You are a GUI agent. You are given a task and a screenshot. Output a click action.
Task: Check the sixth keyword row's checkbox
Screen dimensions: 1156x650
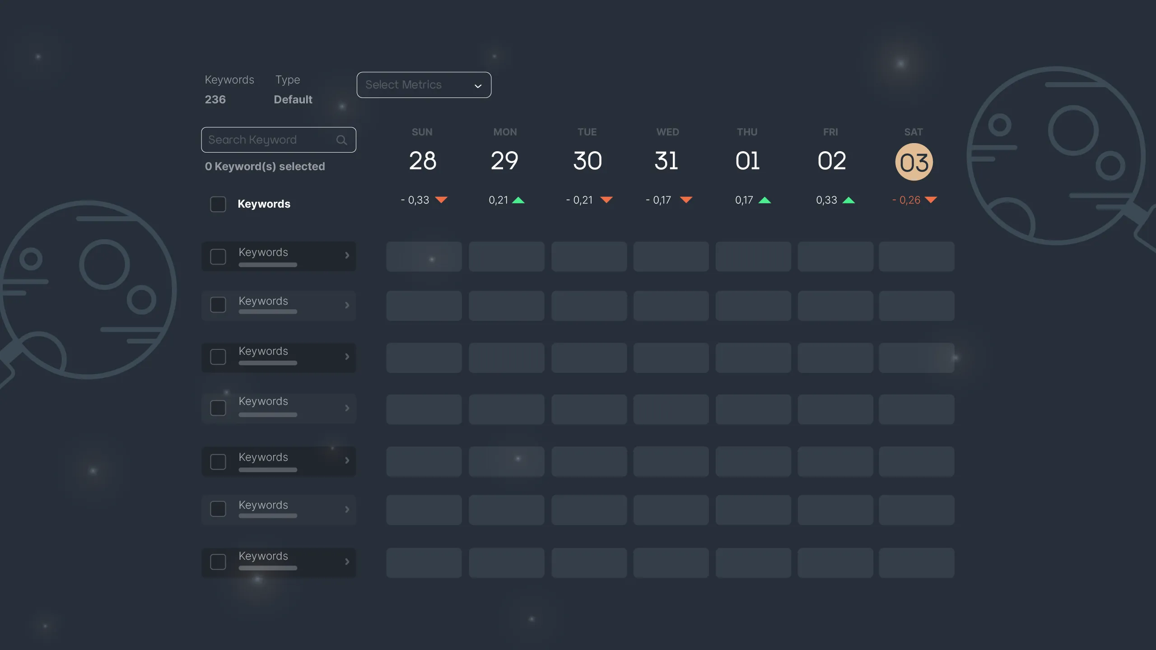[x=218, y=509]
